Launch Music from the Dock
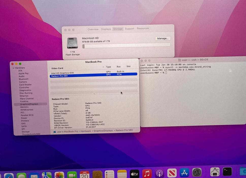Screen dimensions: 246x178 147,173
